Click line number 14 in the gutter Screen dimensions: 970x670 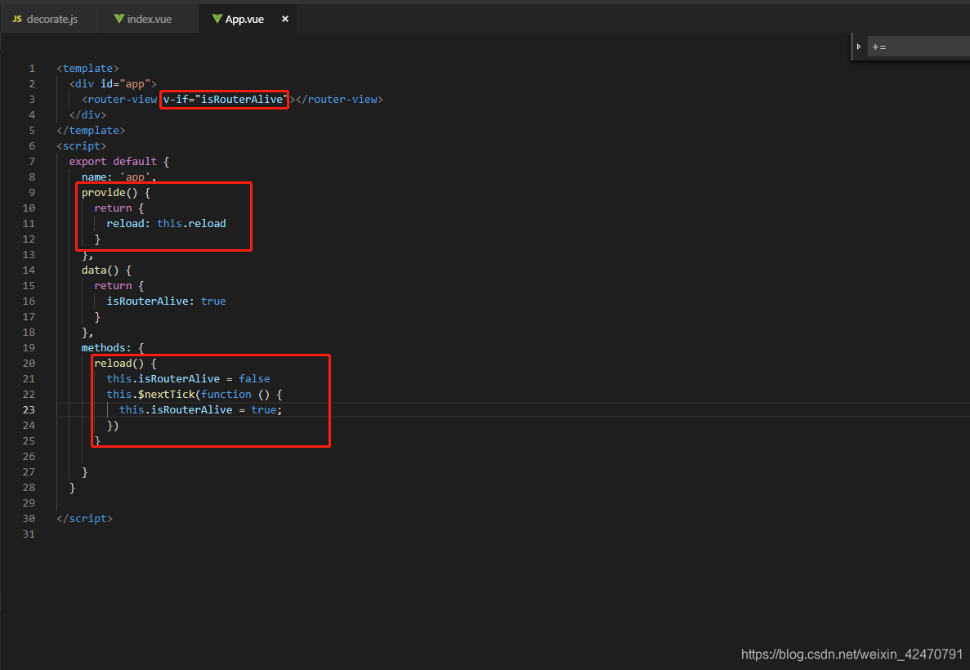pyautogui.click(x=29, y=270)
